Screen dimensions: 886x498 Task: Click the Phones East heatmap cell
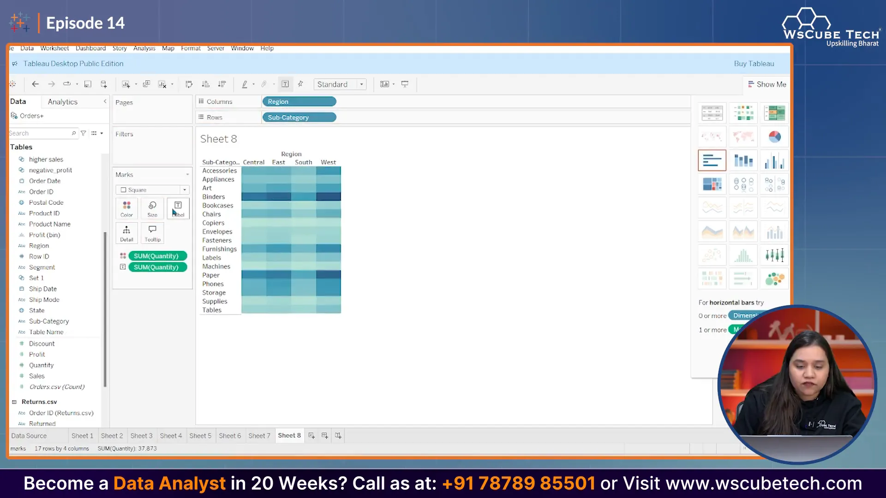tap(279, 284)
